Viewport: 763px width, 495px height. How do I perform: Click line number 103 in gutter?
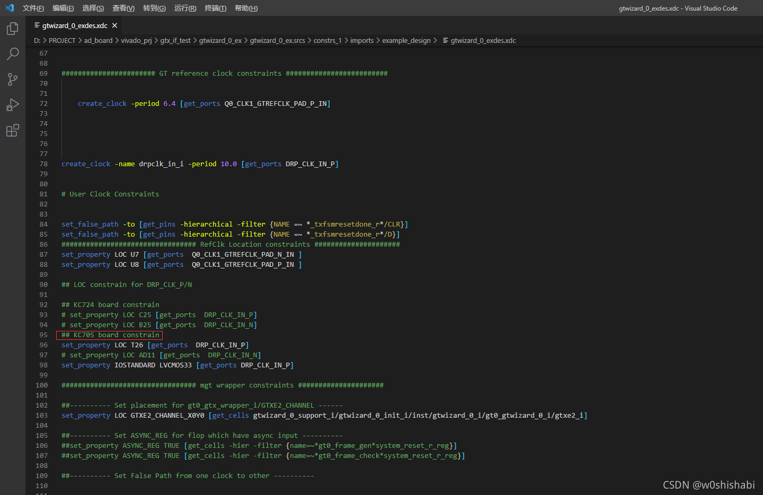point(41,416)
